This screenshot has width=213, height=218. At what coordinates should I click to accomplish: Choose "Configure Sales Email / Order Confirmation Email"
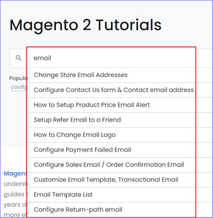112,165
